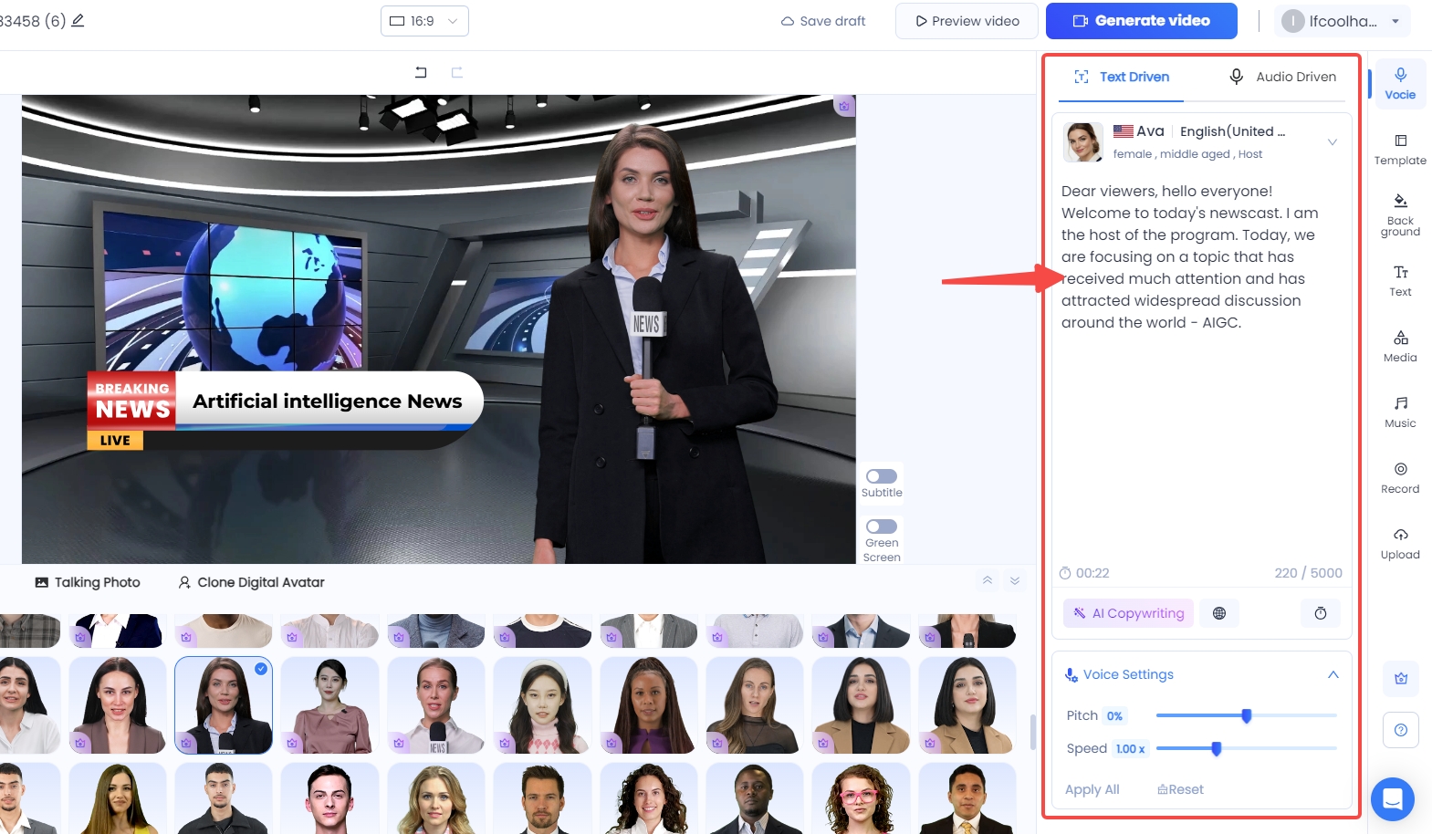Select the Text tool in sidebar

[x=1400, y=280]
